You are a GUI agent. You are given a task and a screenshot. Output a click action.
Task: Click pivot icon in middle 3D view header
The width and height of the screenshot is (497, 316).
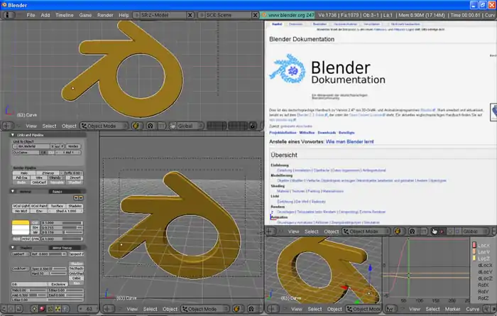[251, 309]
